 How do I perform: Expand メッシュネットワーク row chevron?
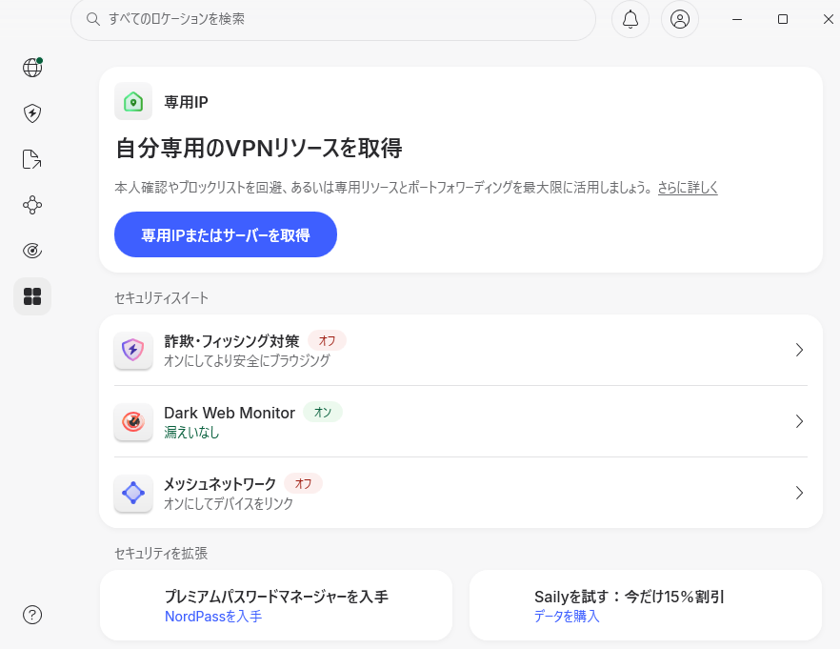point(799,493)
